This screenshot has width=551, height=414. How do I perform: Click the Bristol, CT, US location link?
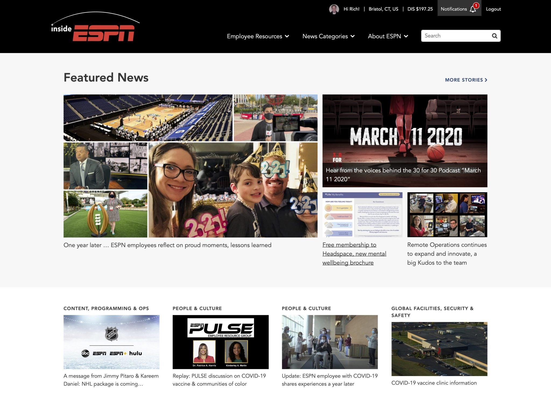(x=384, y=9)
